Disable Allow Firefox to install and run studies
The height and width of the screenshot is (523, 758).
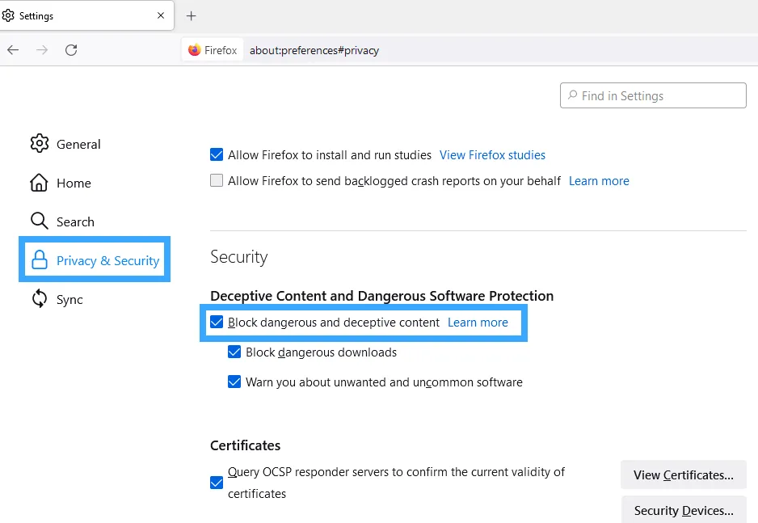[217, 155]
